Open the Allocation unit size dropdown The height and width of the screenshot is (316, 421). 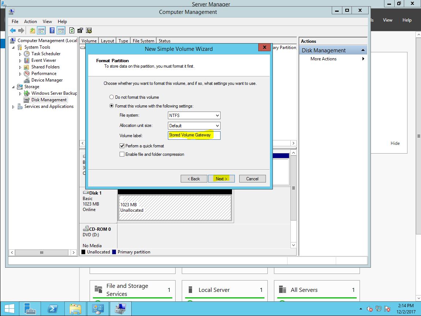[x=194, y=126]
